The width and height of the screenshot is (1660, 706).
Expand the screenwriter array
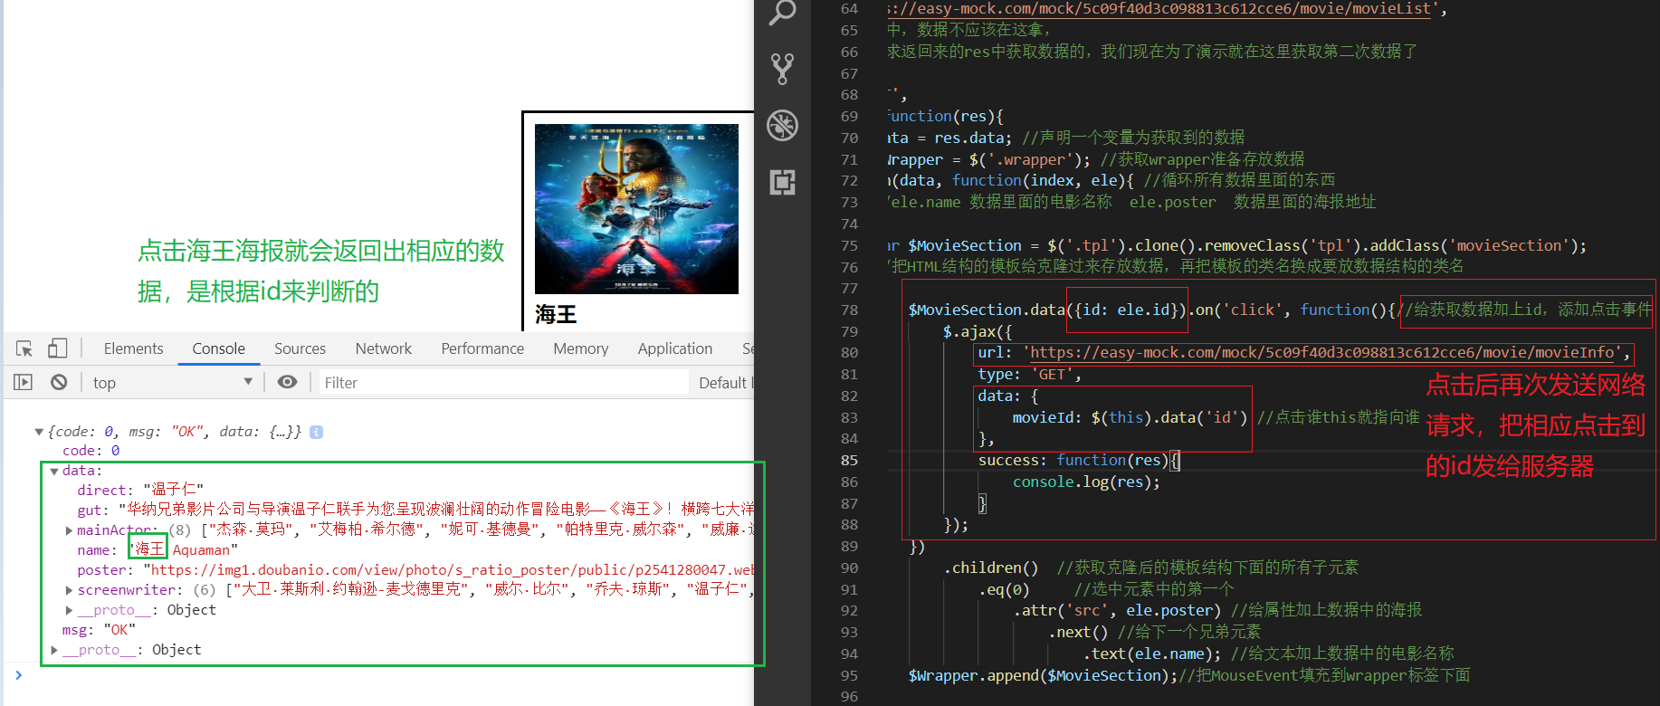(x=70, y=590)
